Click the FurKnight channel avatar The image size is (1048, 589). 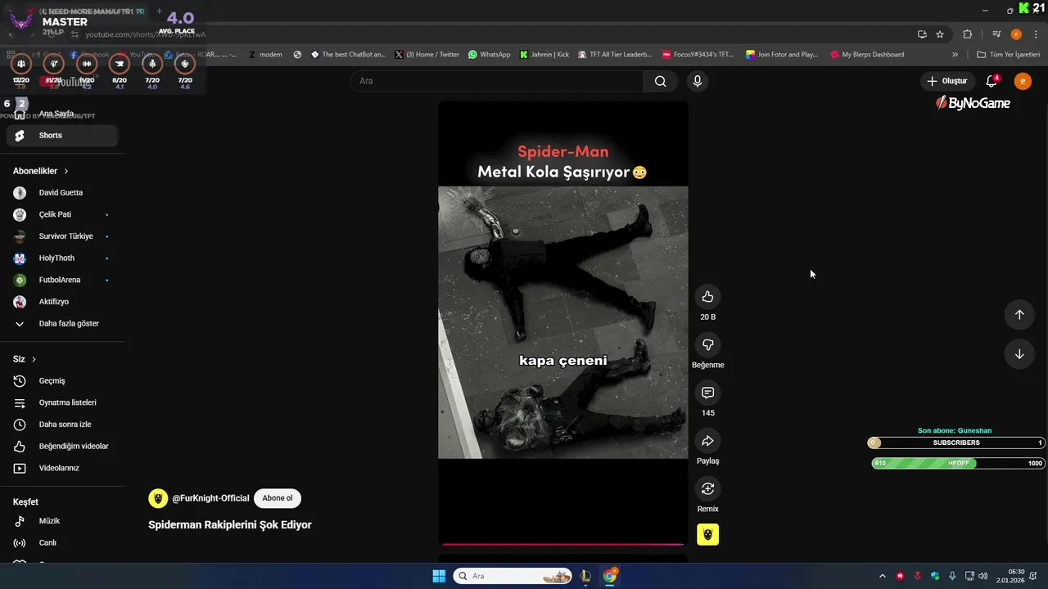tap(158, 498)
